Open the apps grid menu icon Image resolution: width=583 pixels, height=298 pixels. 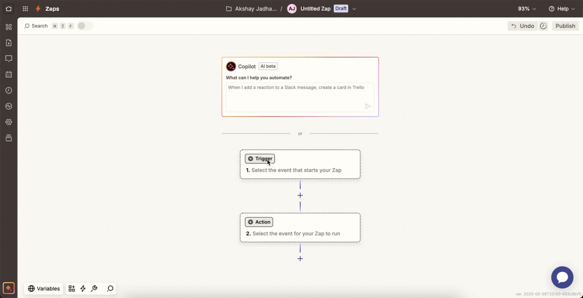tap(25, 9)
